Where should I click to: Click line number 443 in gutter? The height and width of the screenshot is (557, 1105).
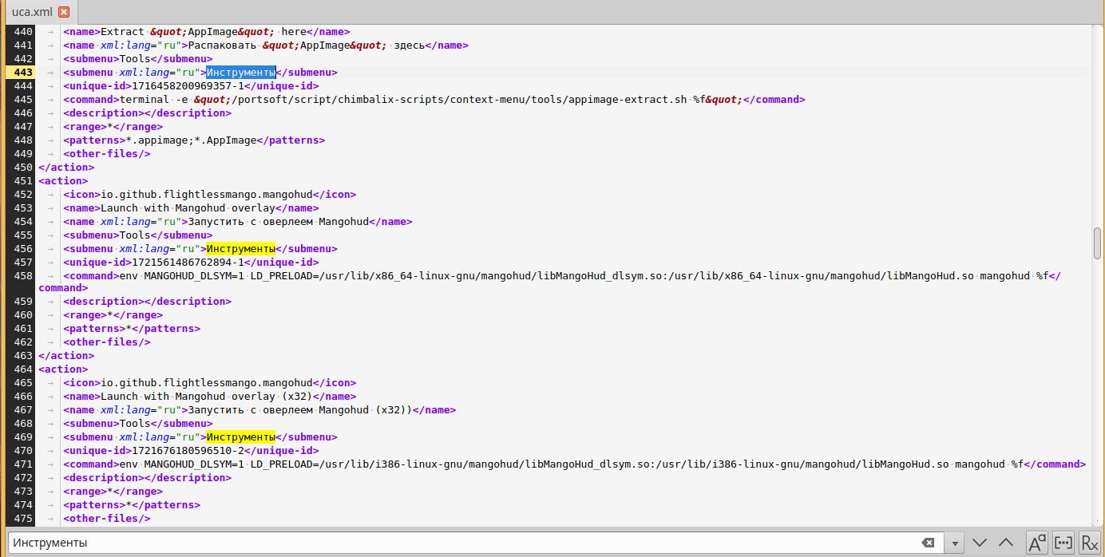[23, 73]
